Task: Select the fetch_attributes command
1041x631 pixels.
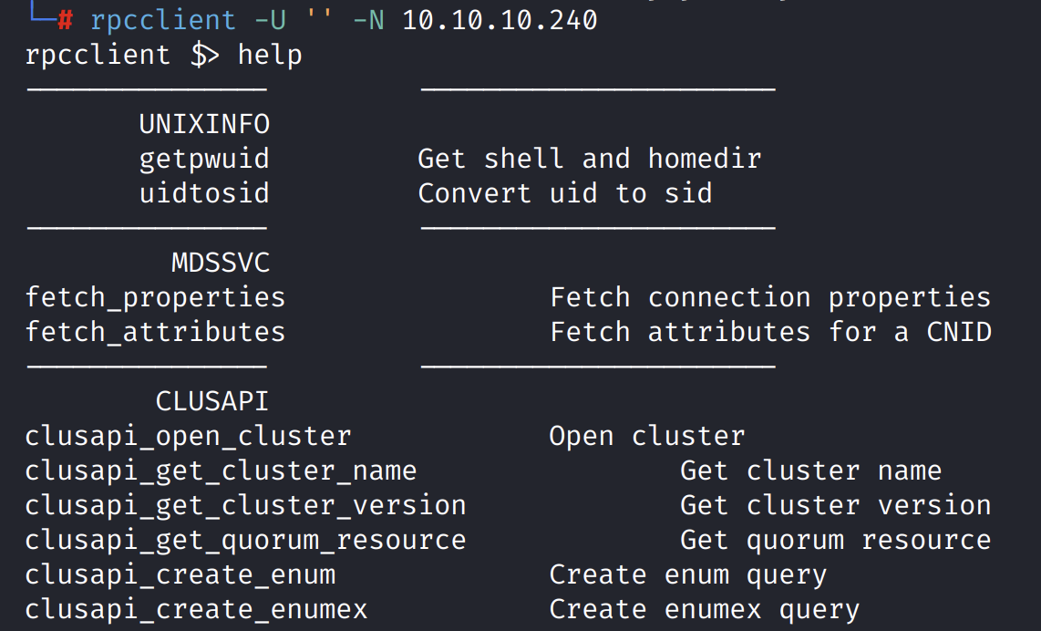Action: pos(155,332)
